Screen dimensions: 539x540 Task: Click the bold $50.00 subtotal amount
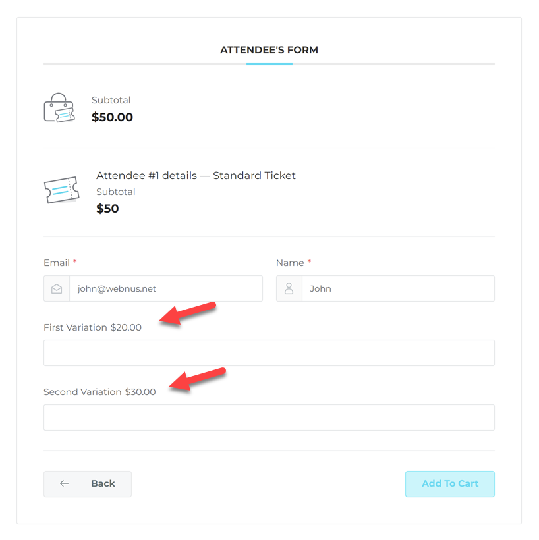pyautogui.click(x=112, y=117)
